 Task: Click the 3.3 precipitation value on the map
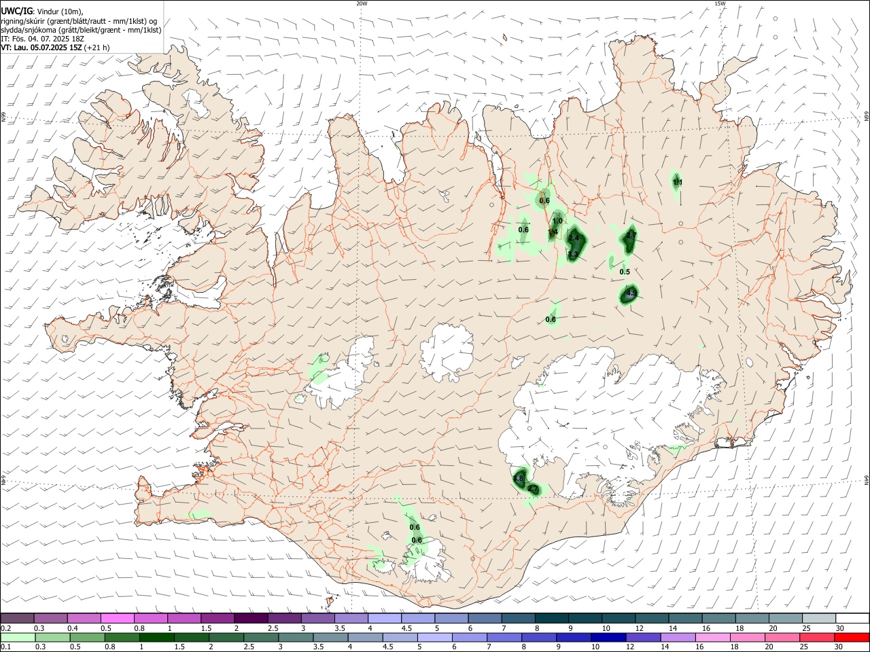(573, 254)
